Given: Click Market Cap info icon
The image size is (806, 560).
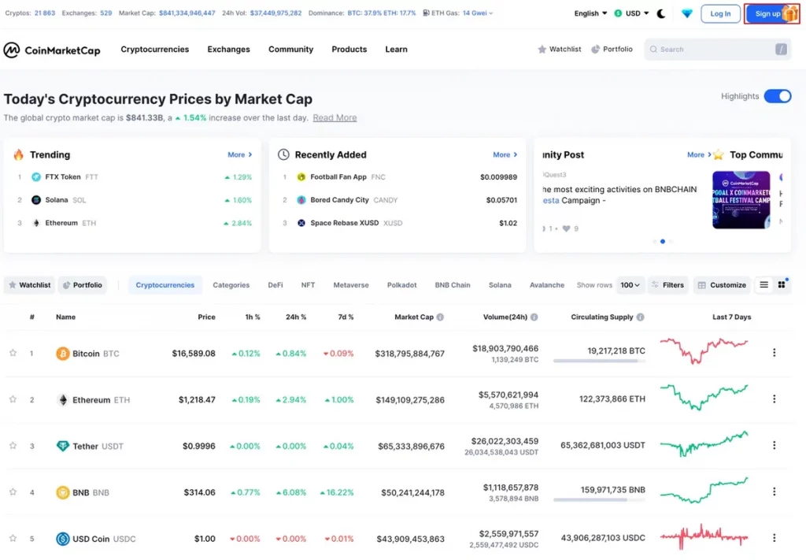Looking at the screenshot, I should click(x=440, y=317).
